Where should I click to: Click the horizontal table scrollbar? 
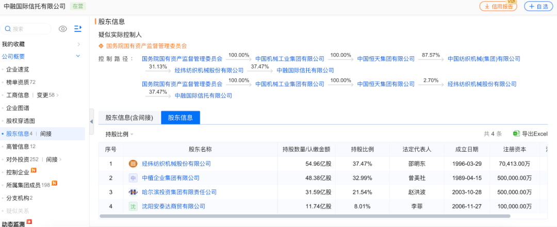coord(305,216)
